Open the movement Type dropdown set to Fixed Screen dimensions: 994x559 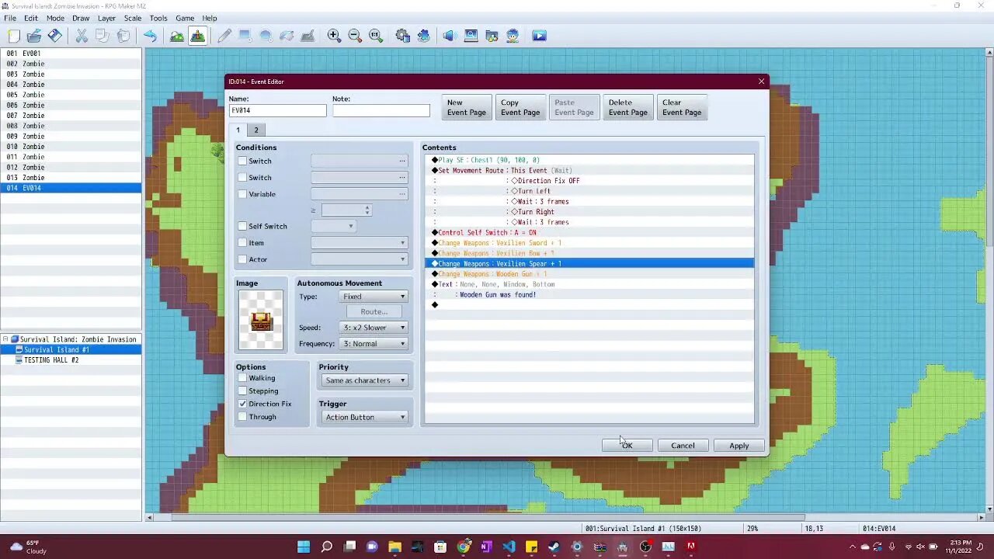tap(374, 297)
